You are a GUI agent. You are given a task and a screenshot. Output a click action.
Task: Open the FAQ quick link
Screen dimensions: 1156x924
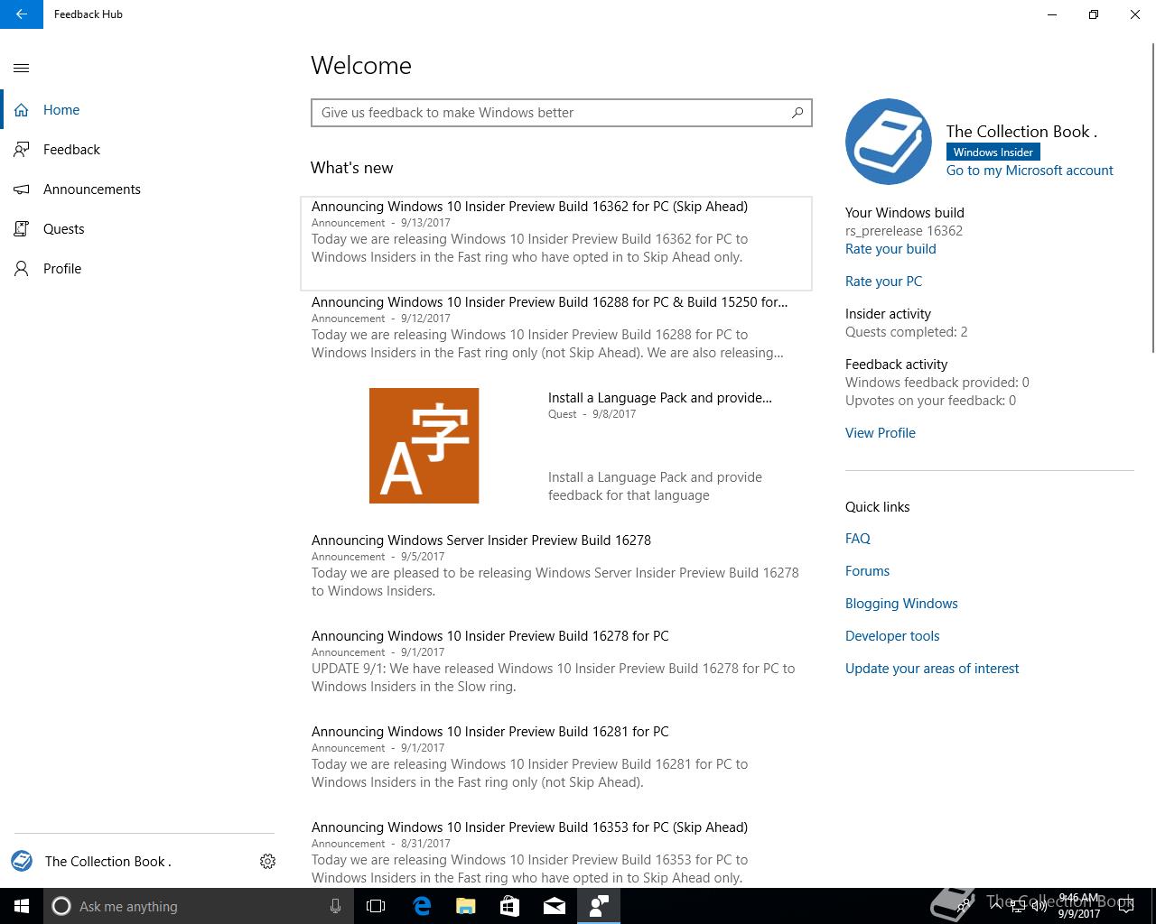pyautogui.click(x=858, y=539)
